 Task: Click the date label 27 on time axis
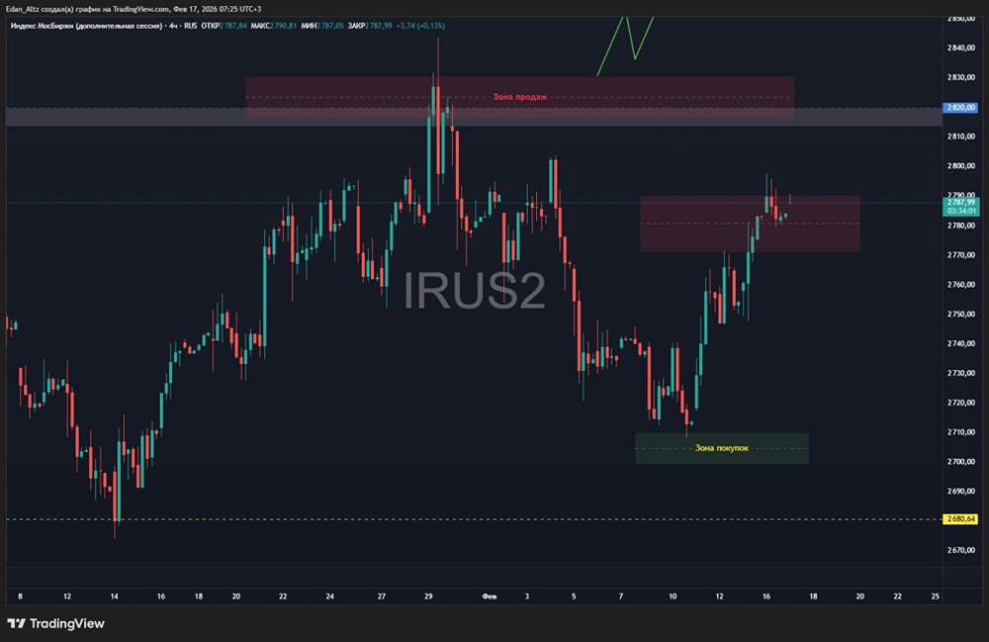click(382, 596)
